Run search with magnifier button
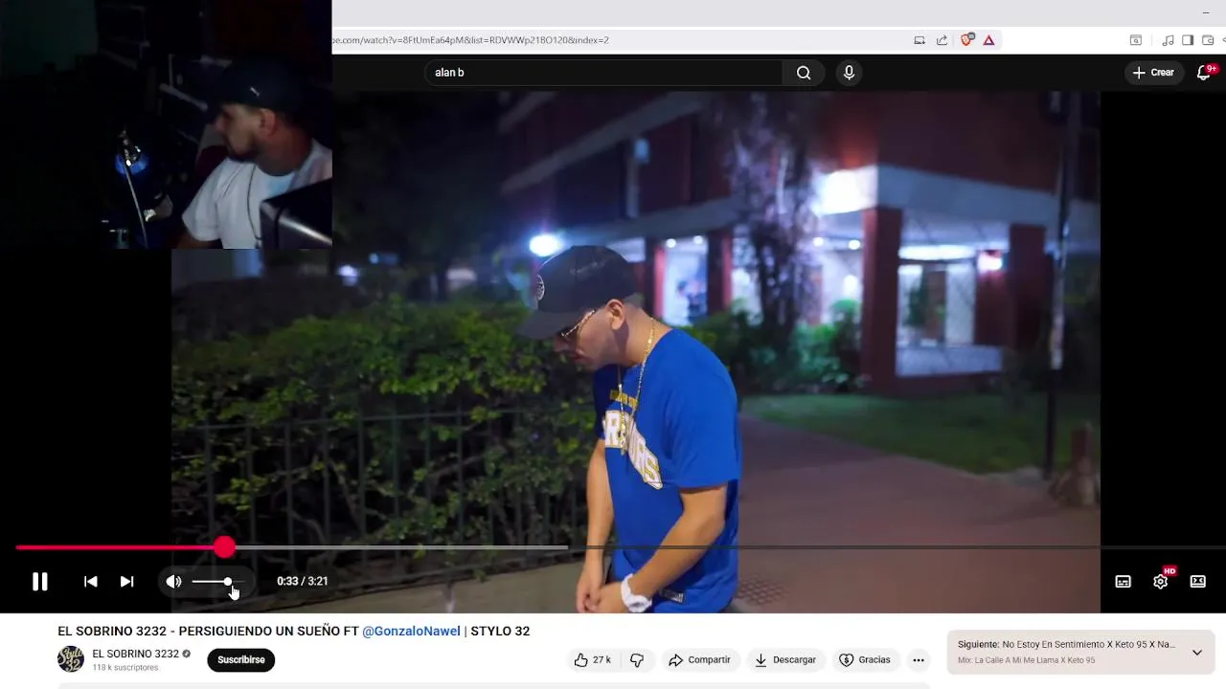Screen dimensions: 1226x689 pos(804,73)
